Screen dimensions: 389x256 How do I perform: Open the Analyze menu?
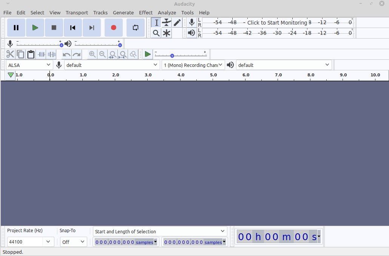pyautogui.click(x=167, y=12)
